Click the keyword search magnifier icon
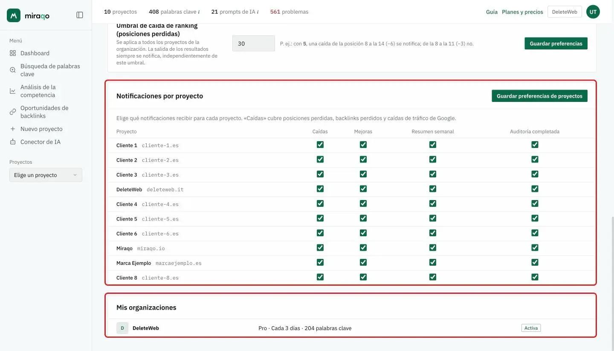 point(13,70)
